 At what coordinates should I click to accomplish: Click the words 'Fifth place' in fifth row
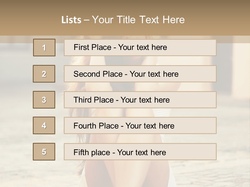click(x=92, y=152)
